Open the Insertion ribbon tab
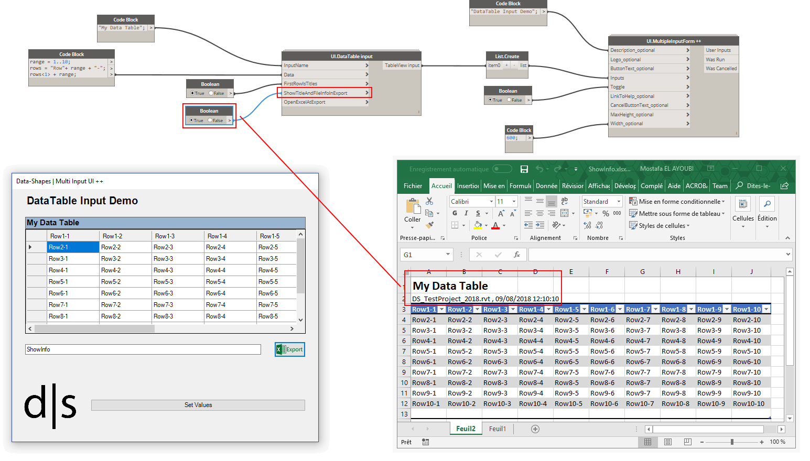 tap(468, 186)
